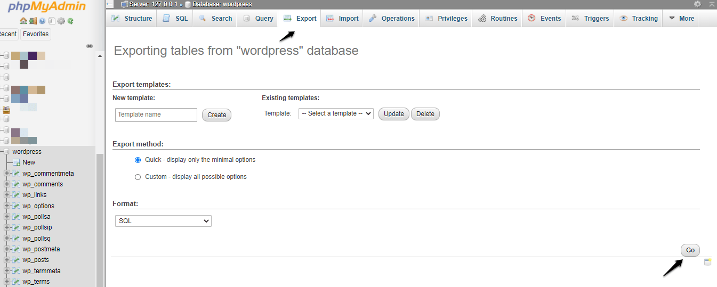The image size is (717, 287).
Task: Expand the wp_terms tree node
Action: (x=7, y=282)
